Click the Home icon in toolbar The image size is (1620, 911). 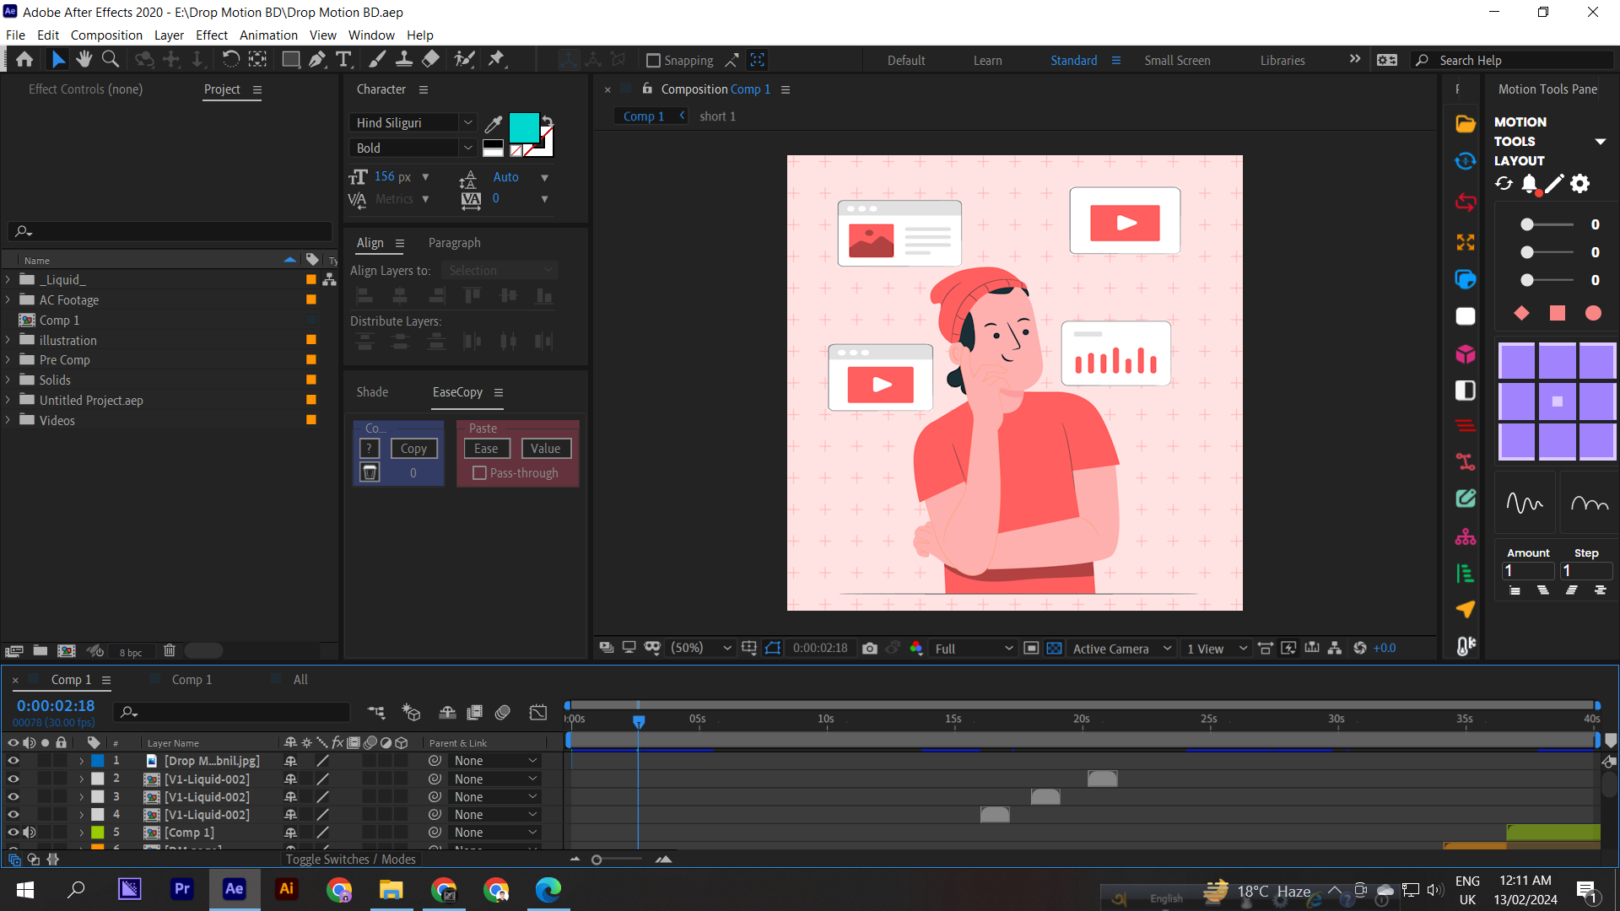tap(24, 59)
